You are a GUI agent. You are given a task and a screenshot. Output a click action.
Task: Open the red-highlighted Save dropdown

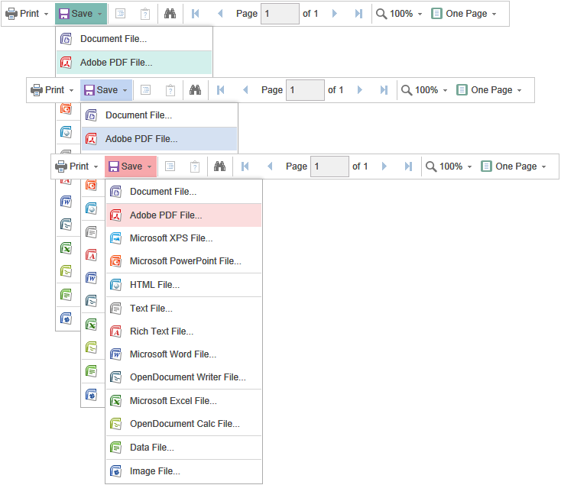131,167
